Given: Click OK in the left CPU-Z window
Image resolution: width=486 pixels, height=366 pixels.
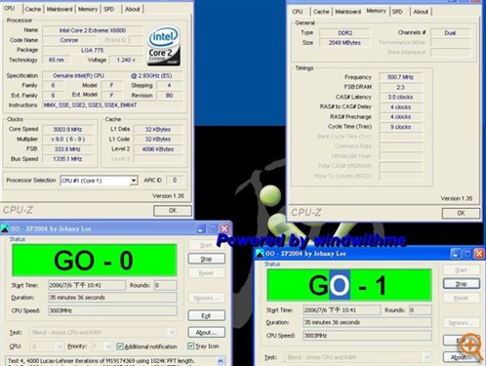Looking at the screenshot, I should pyautogui.click(x=173, y=211).
